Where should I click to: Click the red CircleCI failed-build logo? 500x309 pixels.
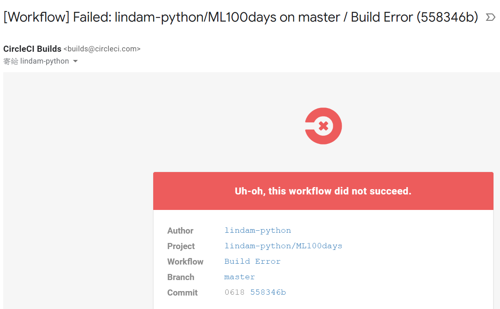click(x=323, y=126)
